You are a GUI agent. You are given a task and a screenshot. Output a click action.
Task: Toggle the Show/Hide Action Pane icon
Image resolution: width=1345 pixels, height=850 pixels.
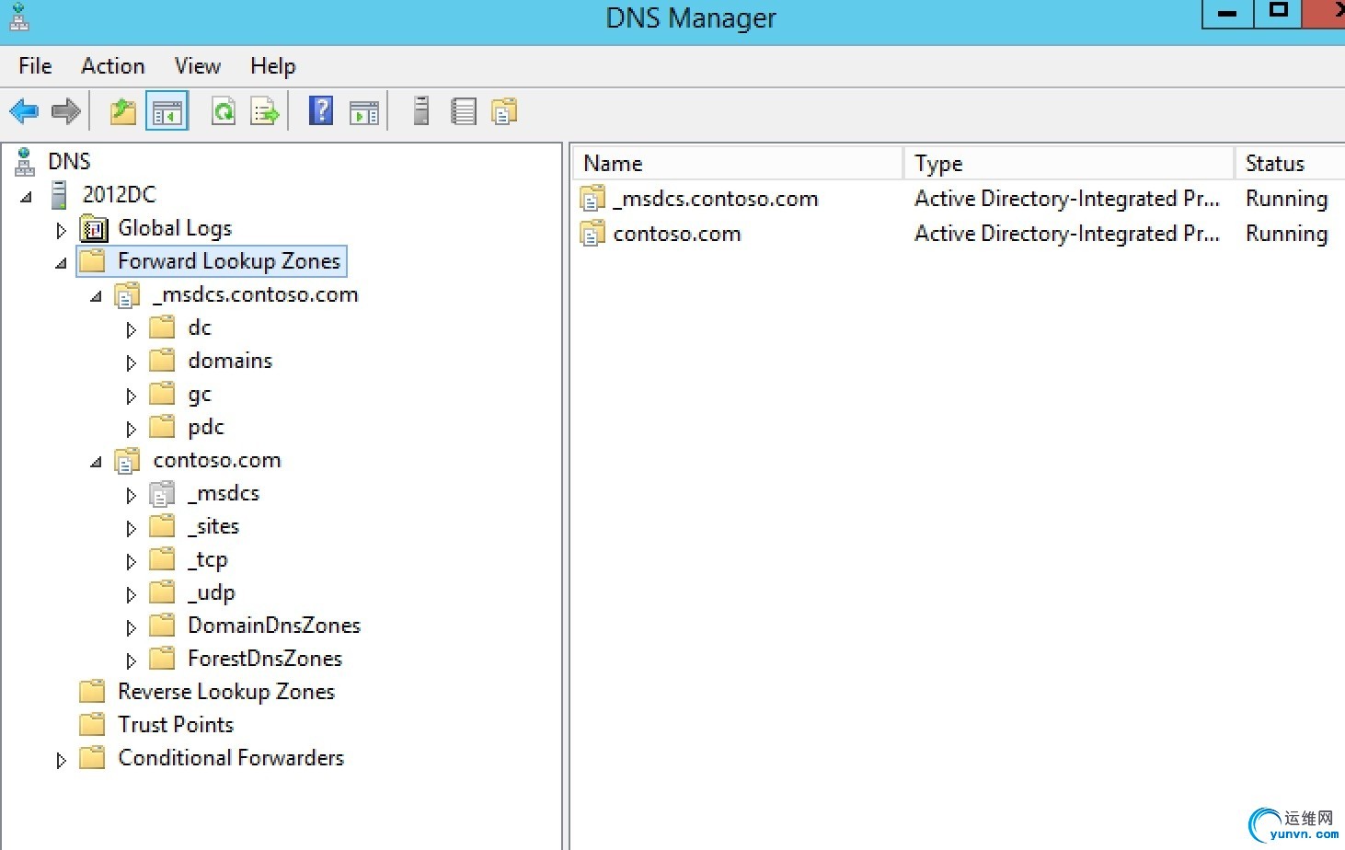point(364,112)
